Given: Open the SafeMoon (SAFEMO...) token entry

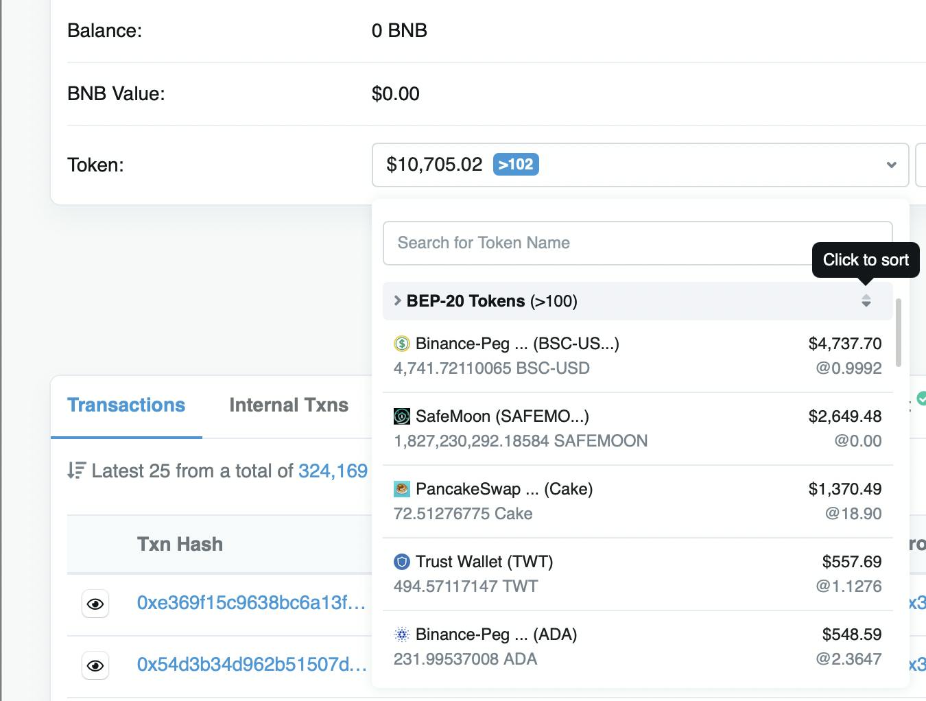Looking at the screenshot, I should tap(637, 429).
